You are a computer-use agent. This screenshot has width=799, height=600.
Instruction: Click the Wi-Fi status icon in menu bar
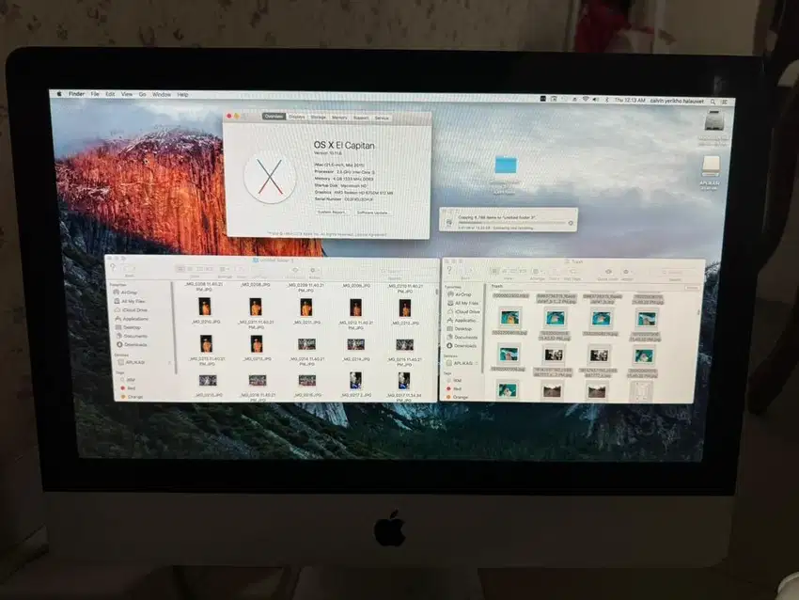586,100
